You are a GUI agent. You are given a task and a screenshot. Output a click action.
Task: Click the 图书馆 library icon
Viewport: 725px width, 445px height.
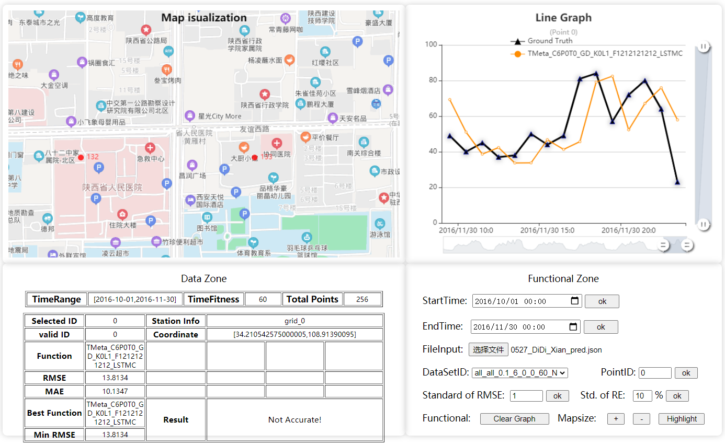[207, 217]
